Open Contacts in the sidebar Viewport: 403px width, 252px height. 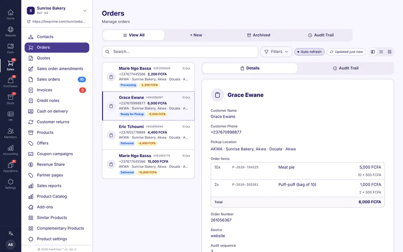click(x=57, y=37)
